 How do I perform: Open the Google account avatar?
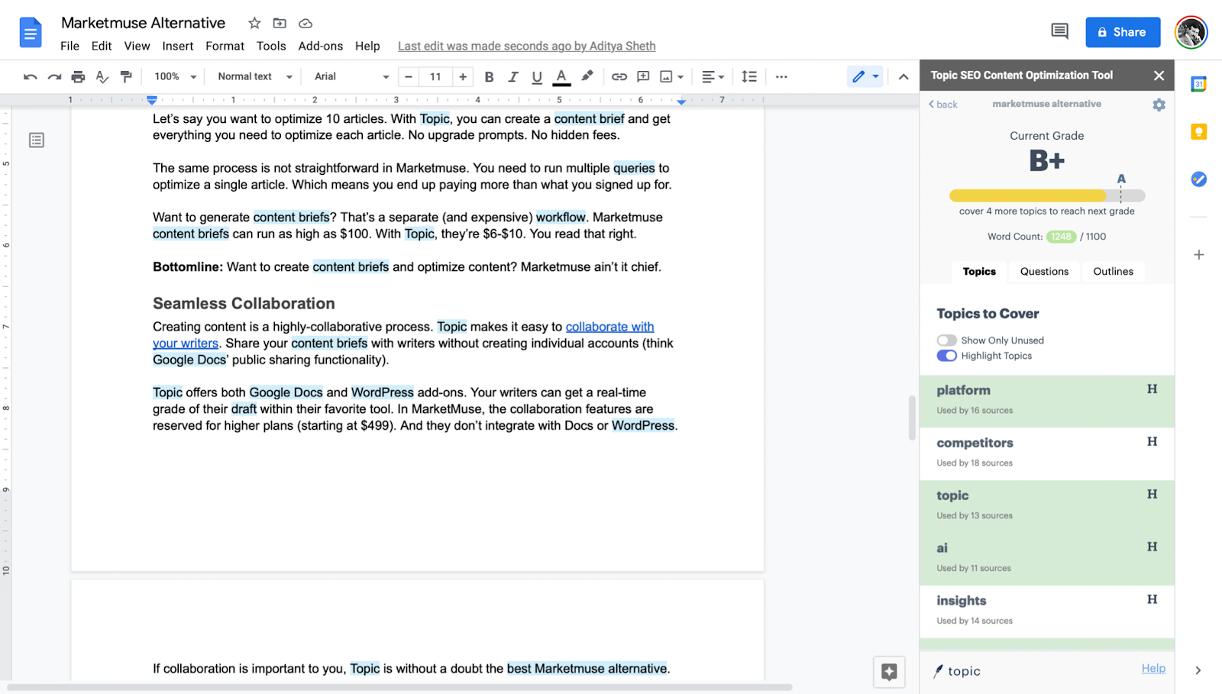(1191, 32)
